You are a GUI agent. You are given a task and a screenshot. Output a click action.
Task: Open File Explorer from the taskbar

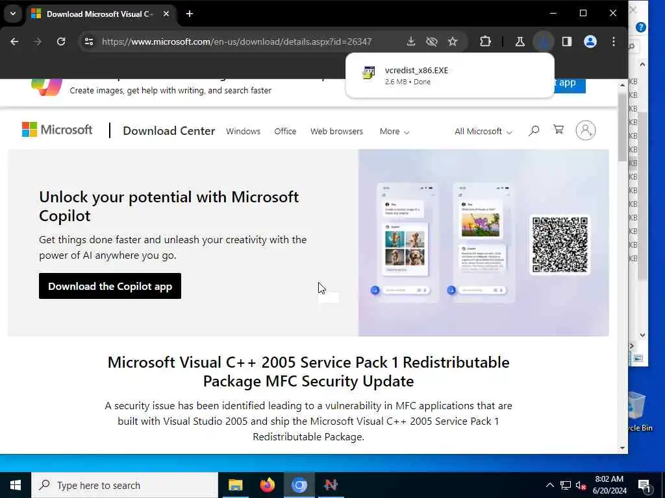pyautogui.click(x=235, y=485)
